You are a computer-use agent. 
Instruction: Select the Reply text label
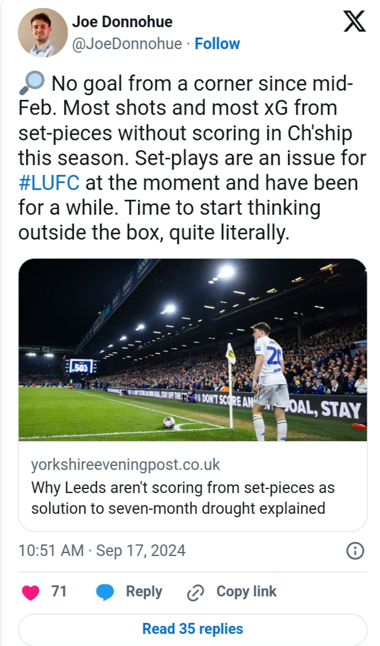[144, 592]
